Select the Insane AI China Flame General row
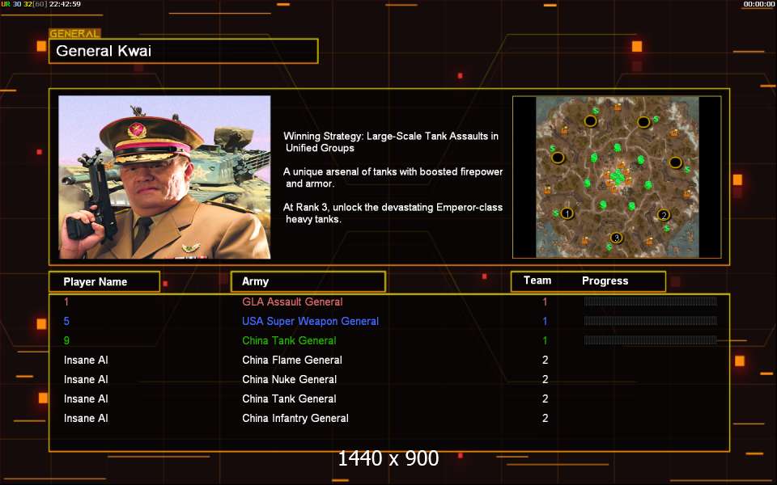This screenshot has height=485, width=777. point(292,360)
